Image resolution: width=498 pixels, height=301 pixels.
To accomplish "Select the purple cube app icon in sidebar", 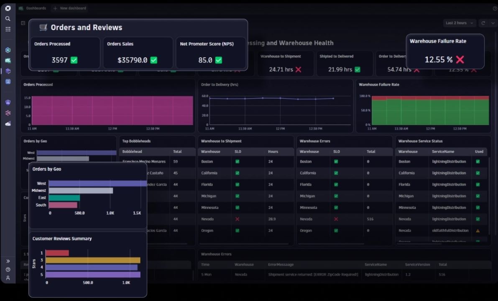I will point(8,71).
